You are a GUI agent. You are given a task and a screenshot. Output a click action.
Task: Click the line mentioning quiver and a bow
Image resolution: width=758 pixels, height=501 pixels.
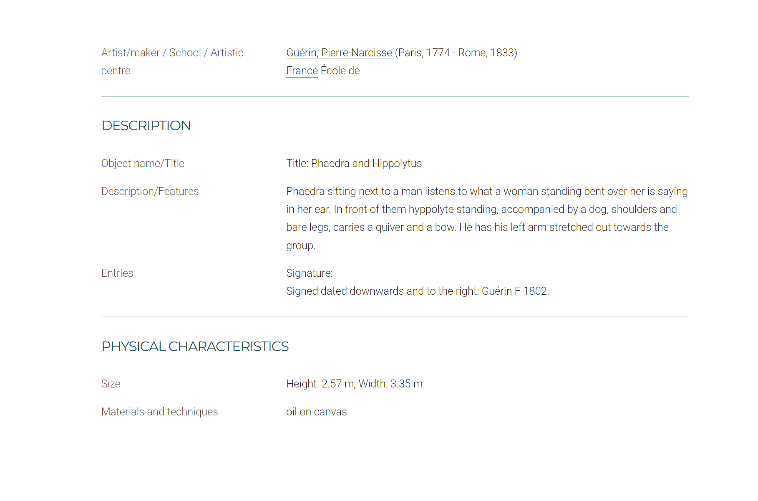(x=477, y=227)
